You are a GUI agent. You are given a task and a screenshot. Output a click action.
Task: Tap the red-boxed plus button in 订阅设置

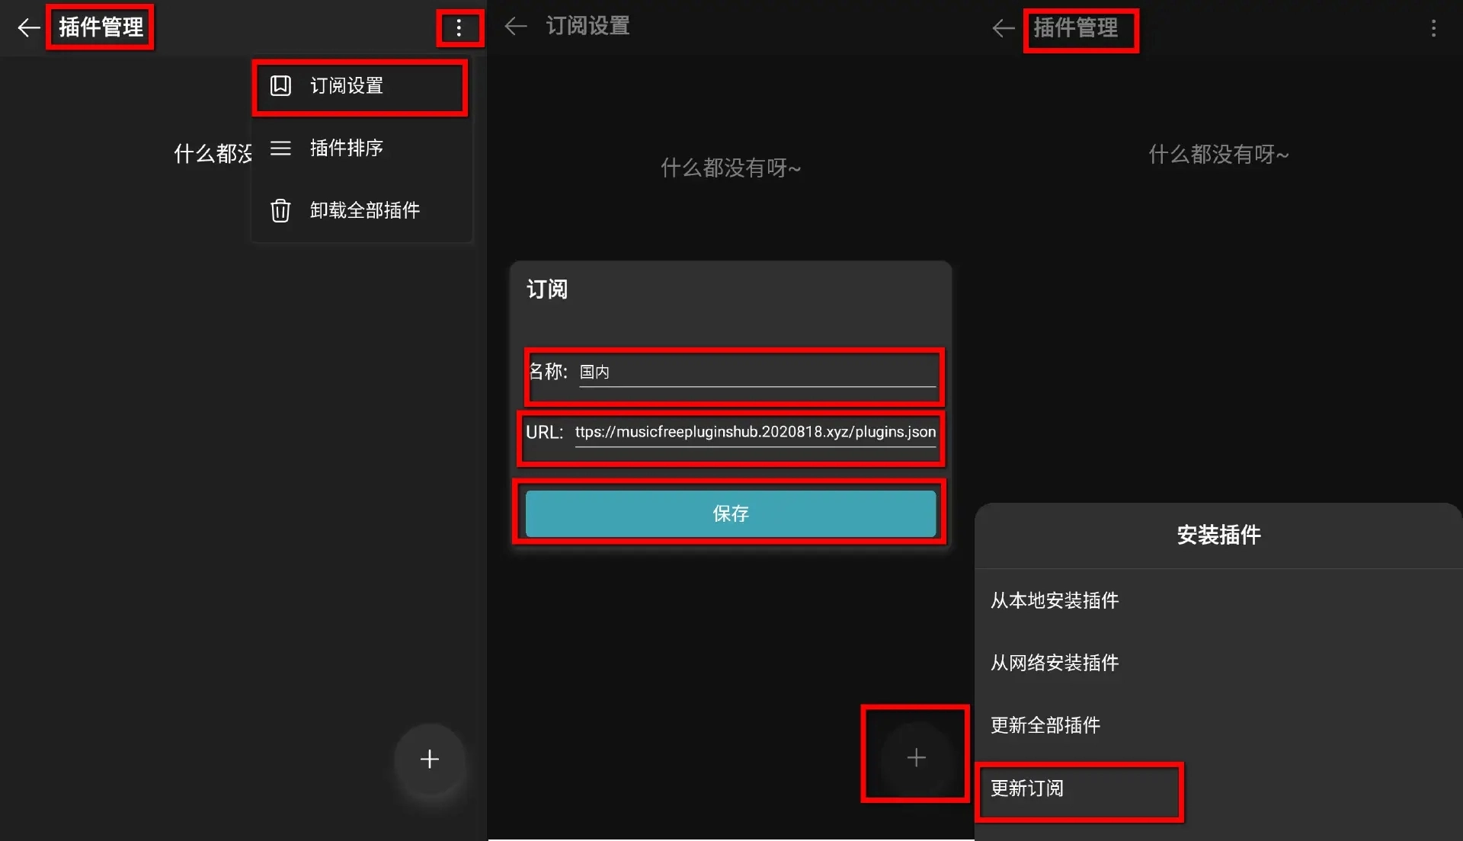point(916,757)
